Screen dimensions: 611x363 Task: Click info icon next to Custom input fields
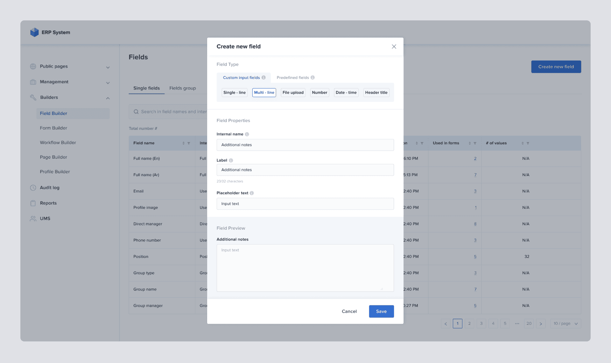pos(263,78)
